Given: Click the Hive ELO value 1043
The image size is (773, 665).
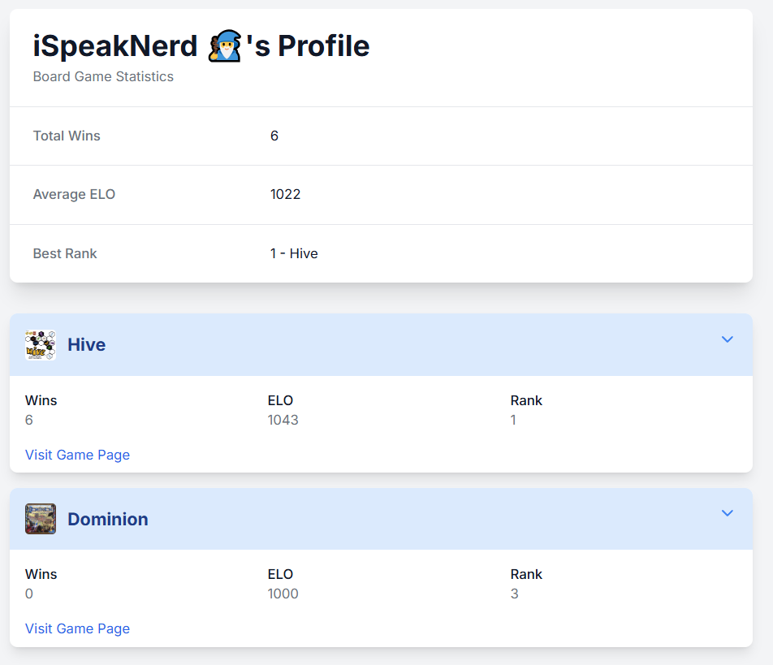Looking at the screenshot, I should coord(283,420).
